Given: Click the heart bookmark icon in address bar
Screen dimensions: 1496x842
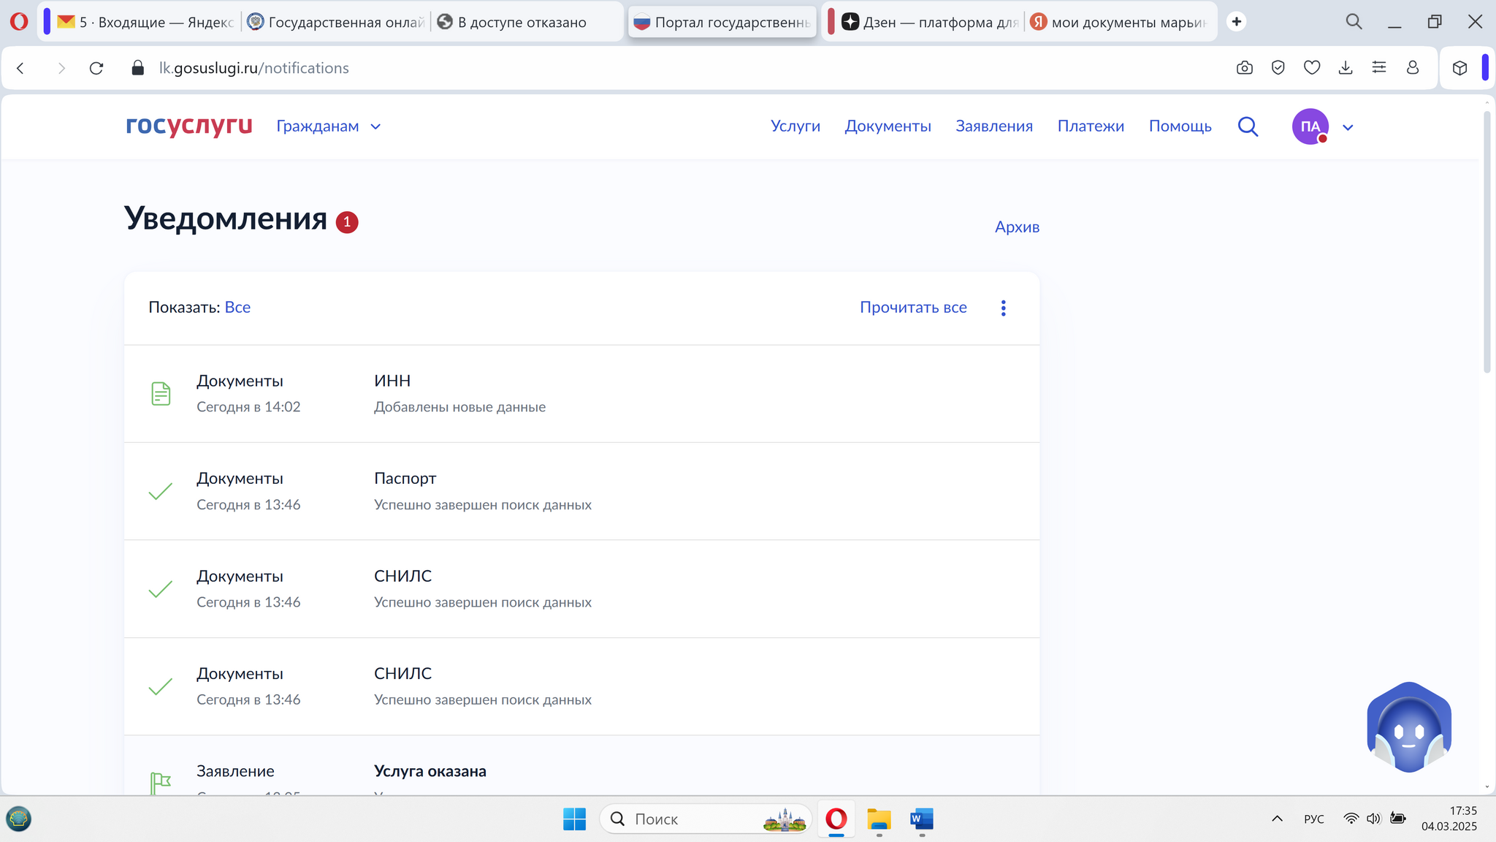Looking at the screenshot, I should [1312, 68].
